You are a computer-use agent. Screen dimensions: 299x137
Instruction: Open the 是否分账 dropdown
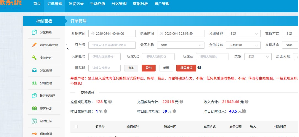295,57
